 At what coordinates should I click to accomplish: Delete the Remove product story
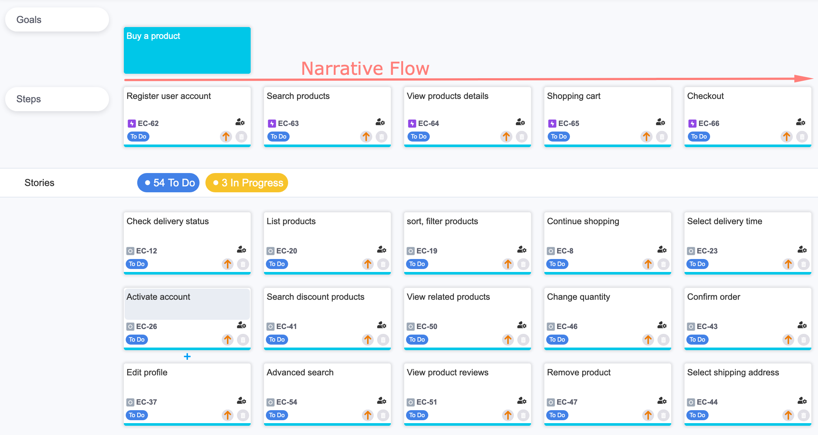point(663,415)
